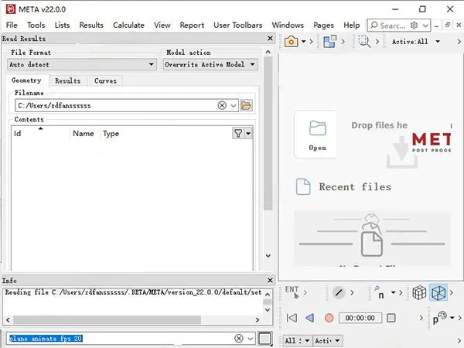Open the Acti dropdown in bottom toolbar
Viewport: 464px width, 348px height.
[328, 341]
